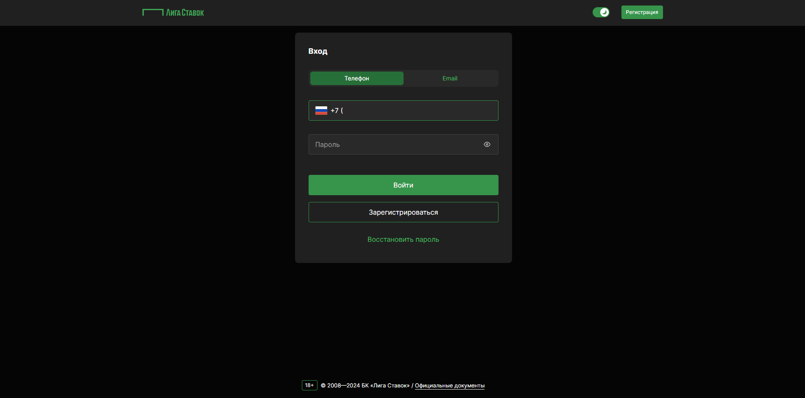805x398 pixels.
Task: Switch to the Телефон login tab
Action: 357,78
